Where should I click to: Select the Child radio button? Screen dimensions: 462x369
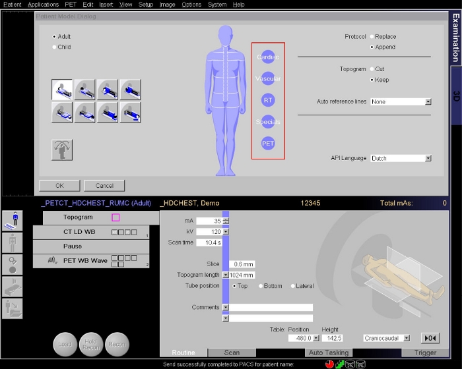tap(55, 47)
